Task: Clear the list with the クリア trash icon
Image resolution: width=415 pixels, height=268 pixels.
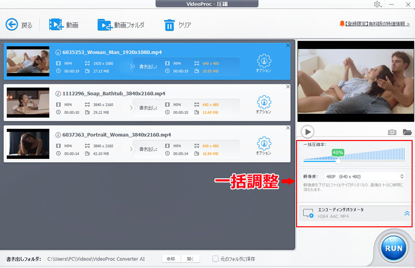Action: point(169,25)
